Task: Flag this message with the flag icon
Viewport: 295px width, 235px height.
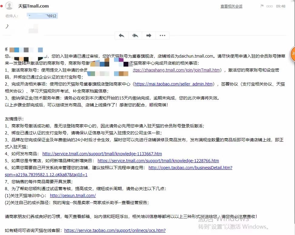Action: [x=262, y=6]
